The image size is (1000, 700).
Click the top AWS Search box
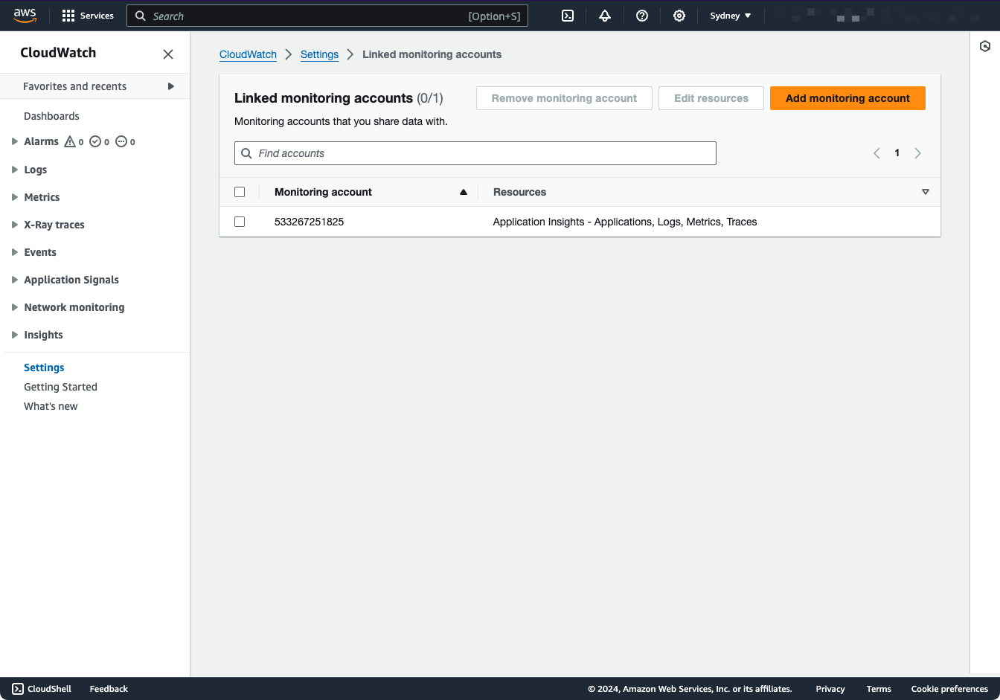327,16
